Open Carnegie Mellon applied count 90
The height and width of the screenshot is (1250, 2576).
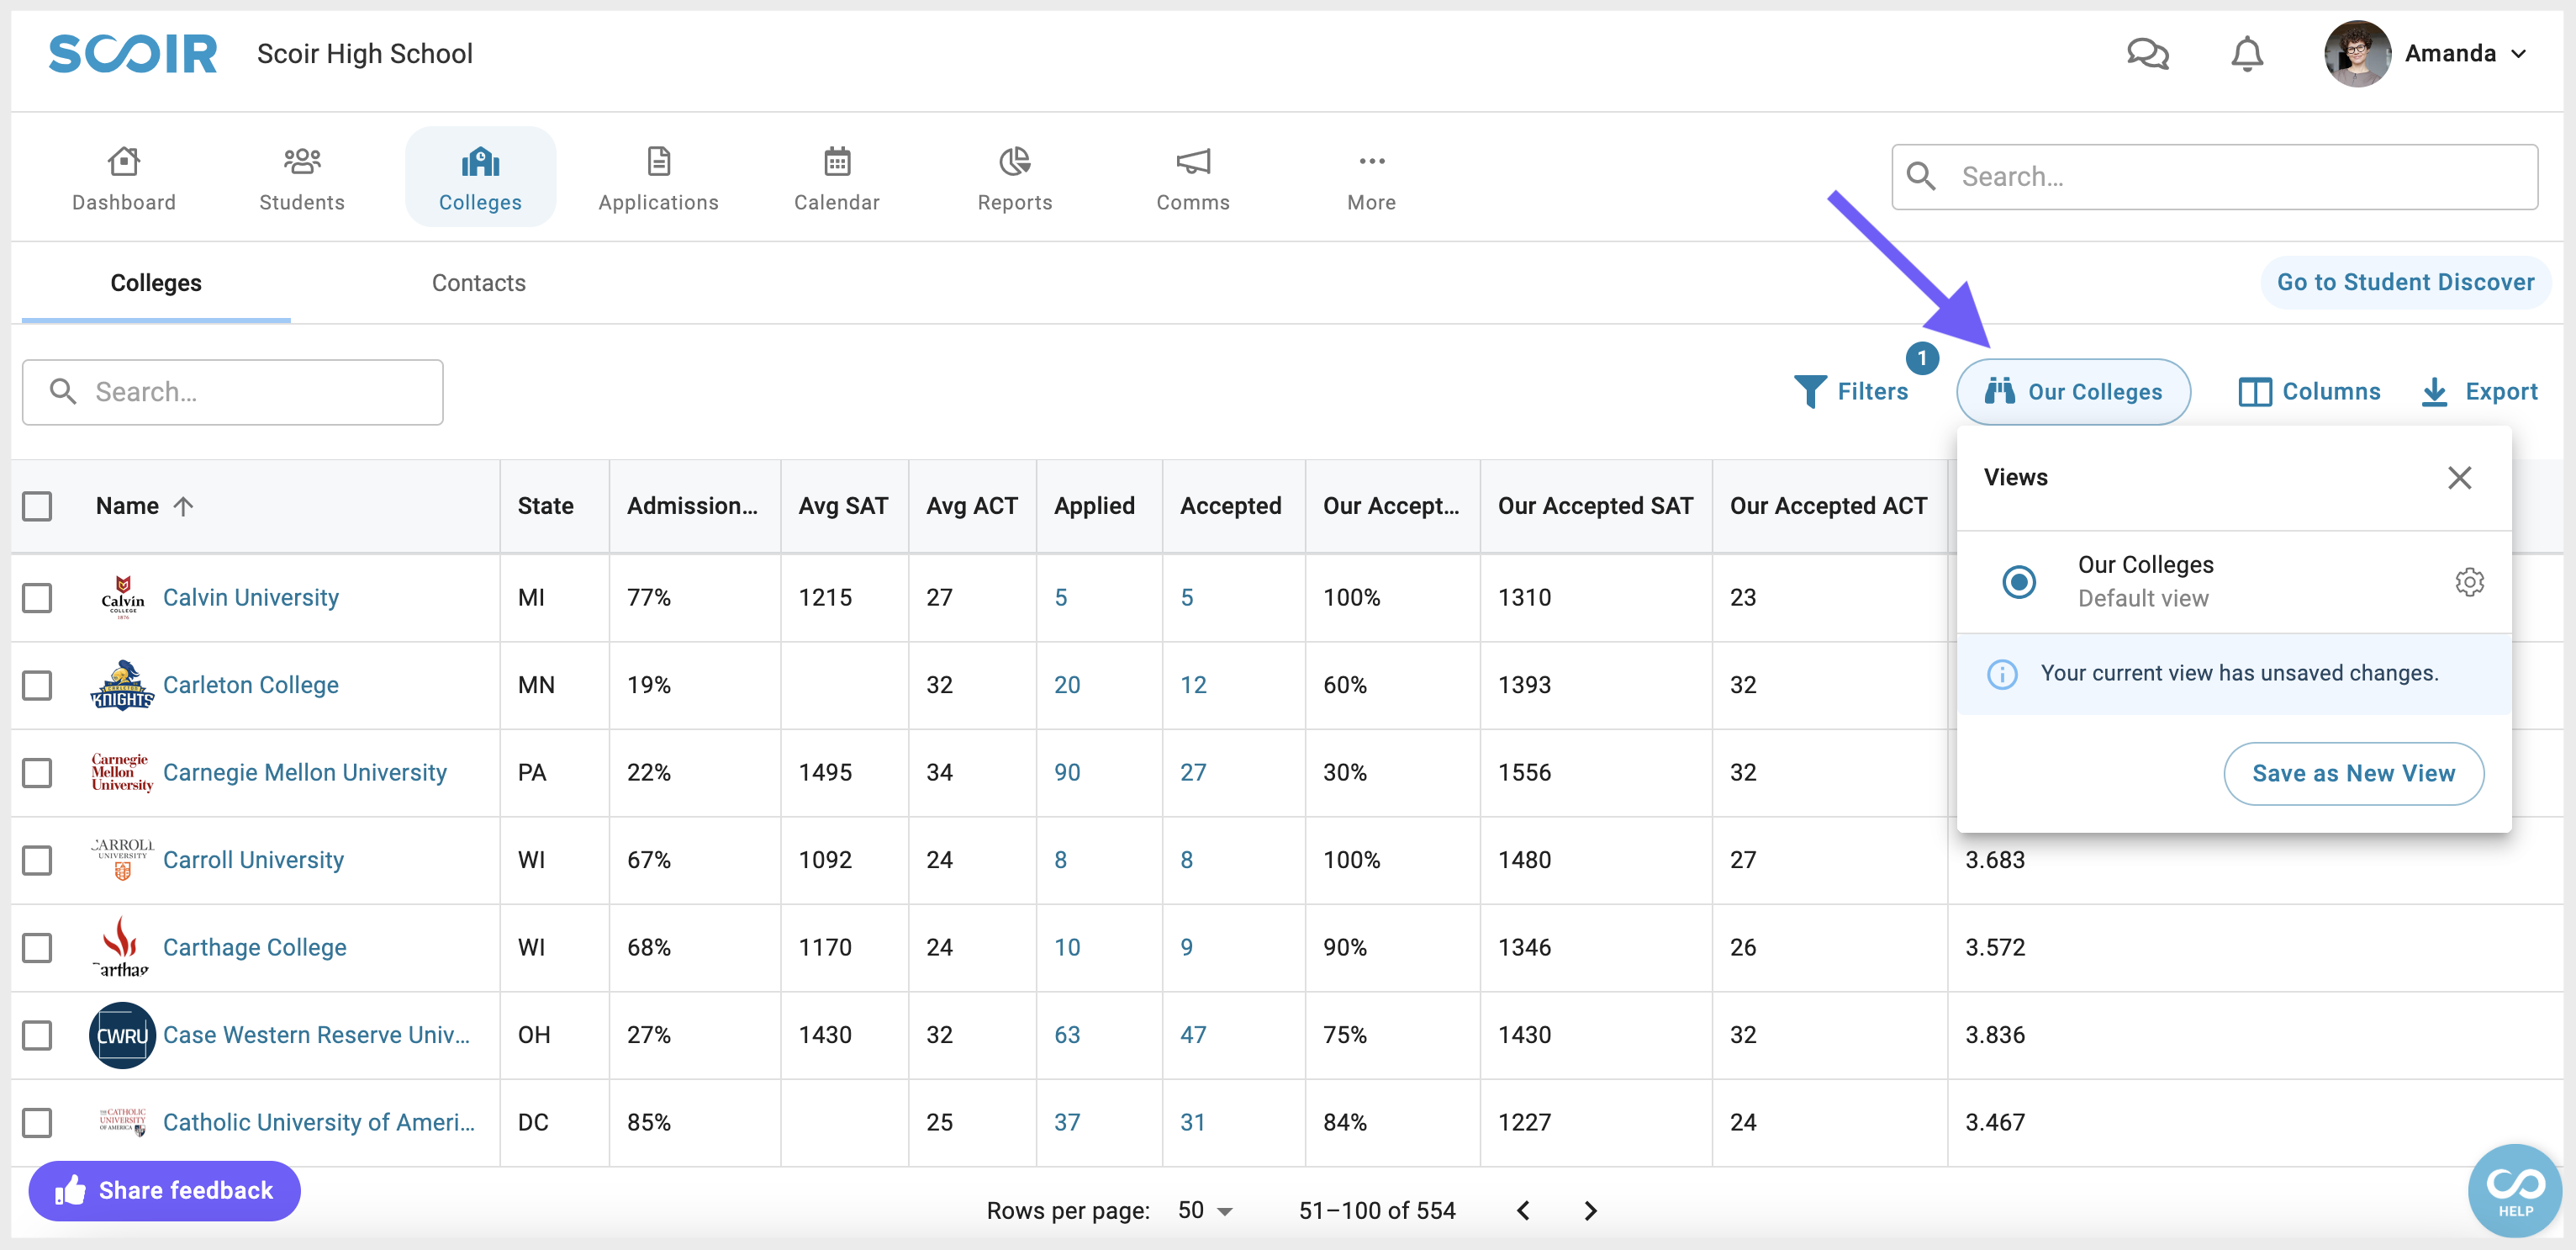point(1067,772)
